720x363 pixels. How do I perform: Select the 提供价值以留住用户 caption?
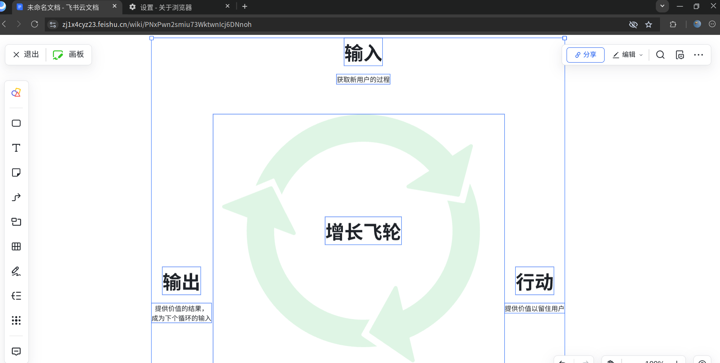point(534,308)
